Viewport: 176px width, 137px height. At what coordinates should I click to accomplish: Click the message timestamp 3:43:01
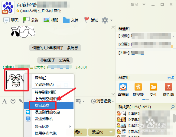81,67
